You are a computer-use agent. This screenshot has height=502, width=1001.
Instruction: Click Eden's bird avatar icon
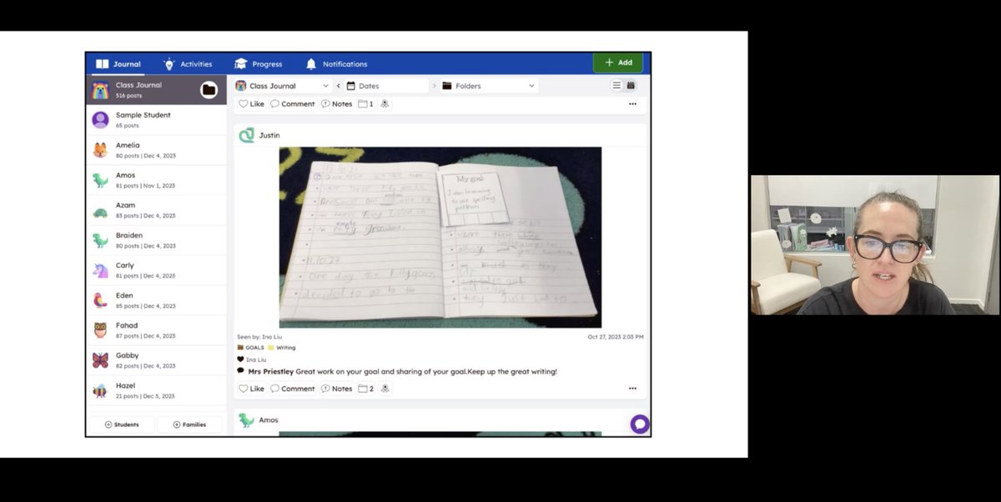pos(100,300)
